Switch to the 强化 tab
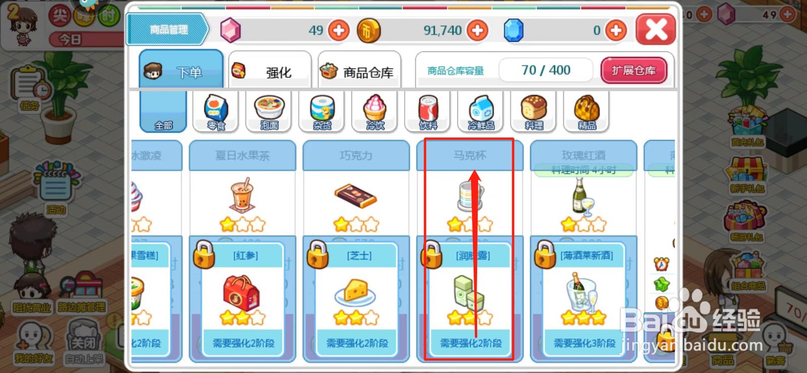This screenshot has height=373, width=807. [x=269, y=70]
